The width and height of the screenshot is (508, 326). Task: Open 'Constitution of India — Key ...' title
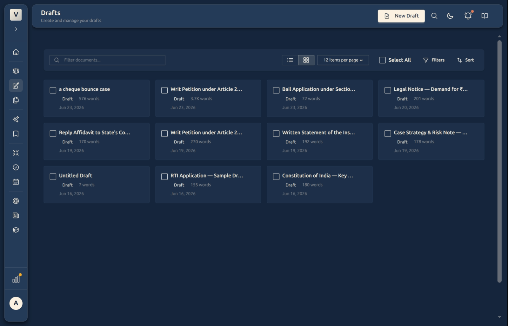click(x=317, y=176)
